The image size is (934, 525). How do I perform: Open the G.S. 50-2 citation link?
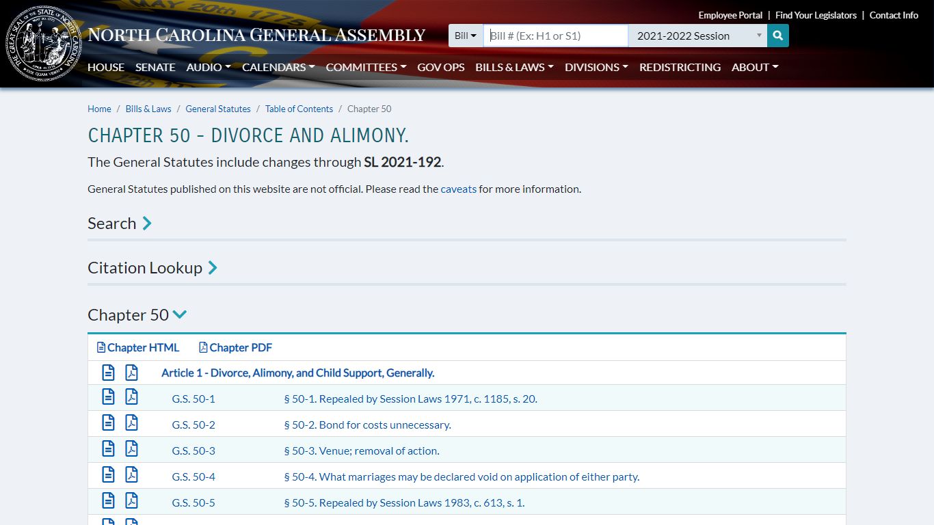(x=193, y=425)
